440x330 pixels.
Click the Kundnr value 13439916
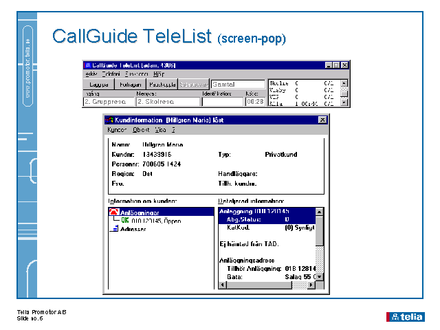pyautogui.click(x=157, y=154)
